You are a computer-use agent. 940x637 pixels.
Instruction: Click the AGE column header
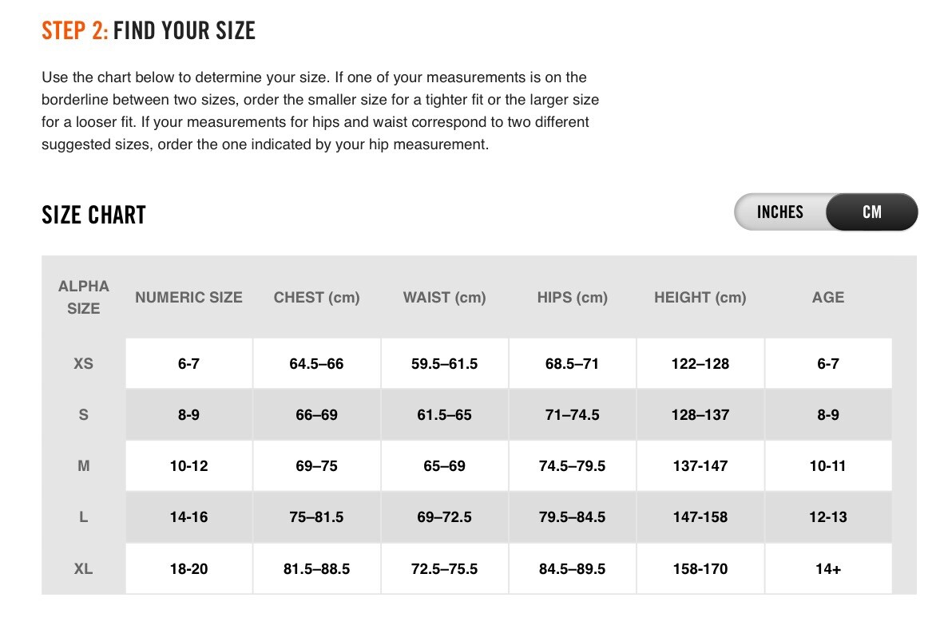(827, 297)
